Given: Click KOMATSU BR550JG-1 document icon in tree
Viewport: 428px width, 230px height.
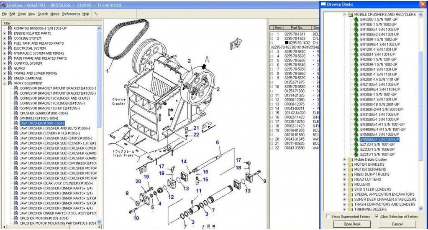Looking at the screenshot, I should [10, 28].
